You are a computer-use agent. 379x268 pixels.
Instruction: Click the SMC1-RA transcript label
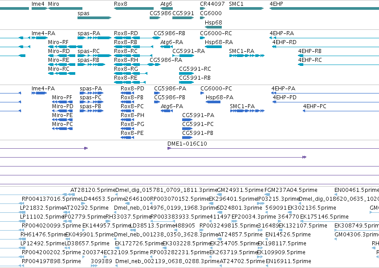242,51
